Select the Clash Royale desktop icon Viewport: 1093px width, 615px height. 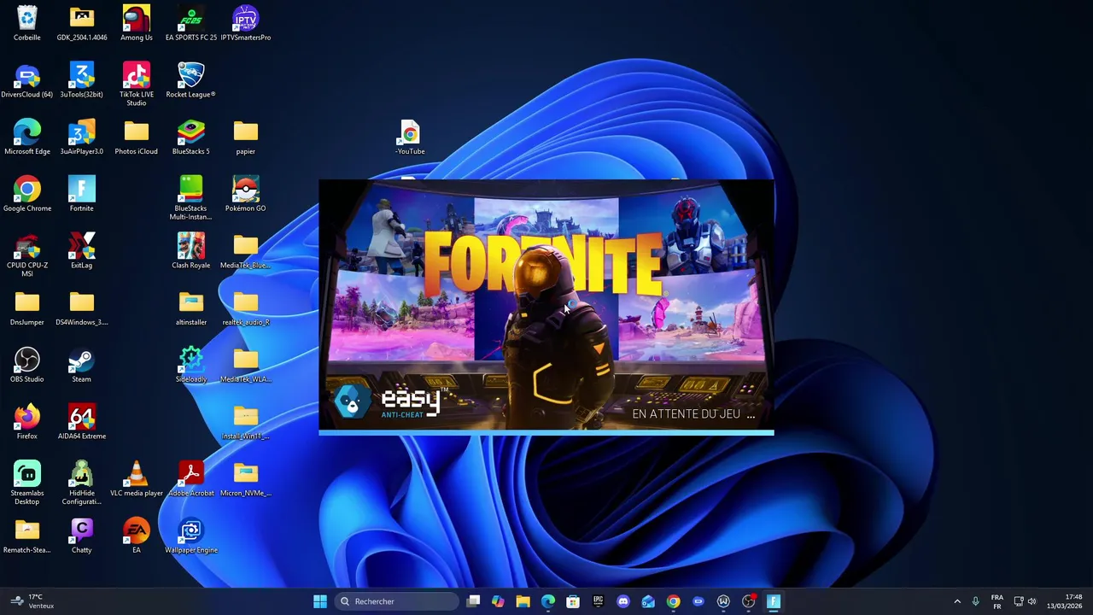click(191, 251)
